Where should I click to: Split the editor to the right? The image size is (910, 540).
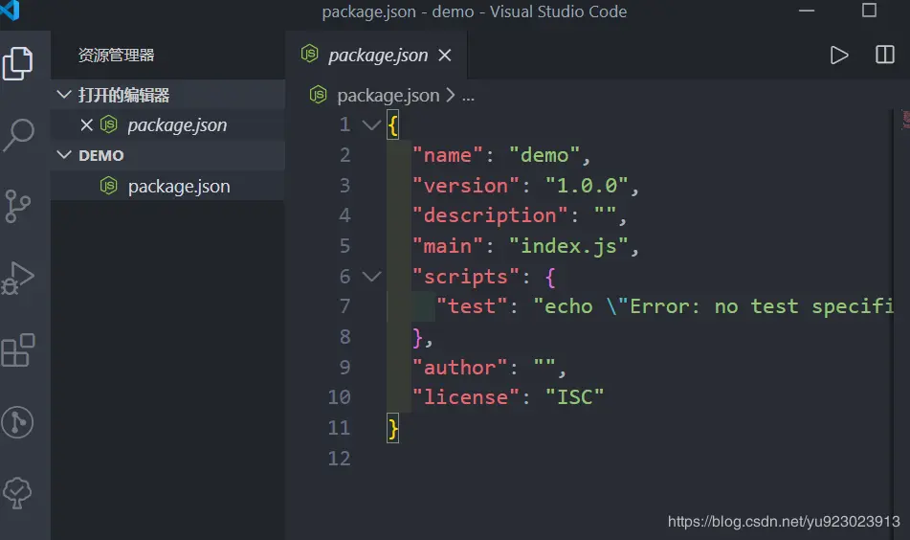(x=884, y=55)
